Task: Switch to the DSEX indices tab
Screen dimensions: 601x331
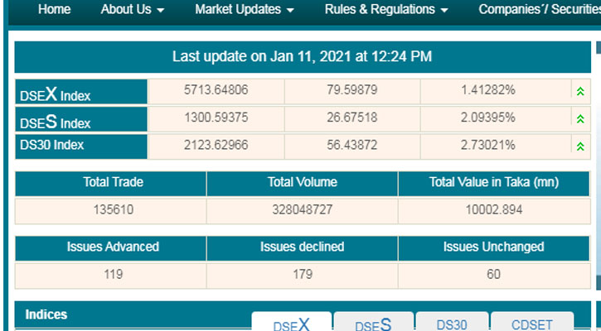Action: [x=291, y=324]
